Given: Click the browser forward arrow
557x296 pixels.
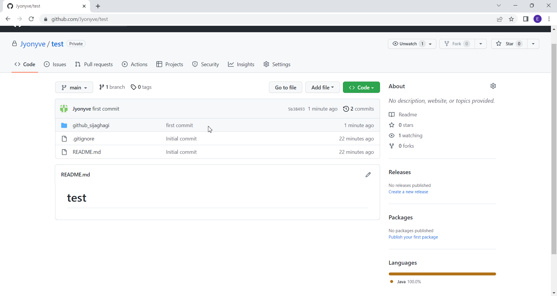Looking at the screenshot, I should pyautogui.click(x=20, y=19).
